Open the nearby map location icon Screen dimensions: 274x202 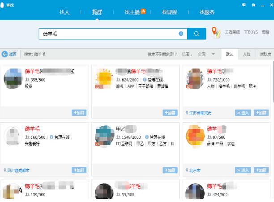pyautogui.click(x=216, y=33)
